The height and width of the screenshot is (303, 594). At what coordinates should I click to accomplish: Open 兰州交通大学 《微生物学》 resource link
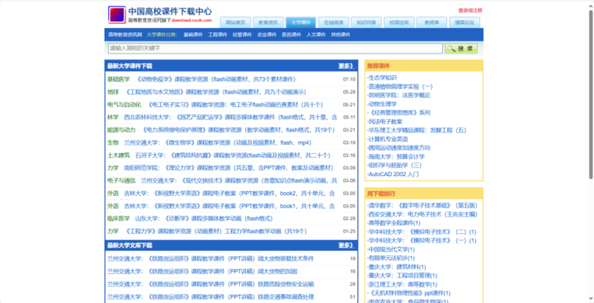(218, 142)
